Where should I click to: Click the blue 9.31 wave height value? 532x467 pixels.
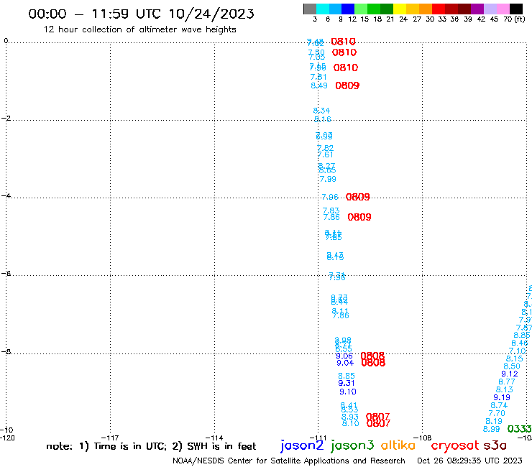click(x=347, y=383)
